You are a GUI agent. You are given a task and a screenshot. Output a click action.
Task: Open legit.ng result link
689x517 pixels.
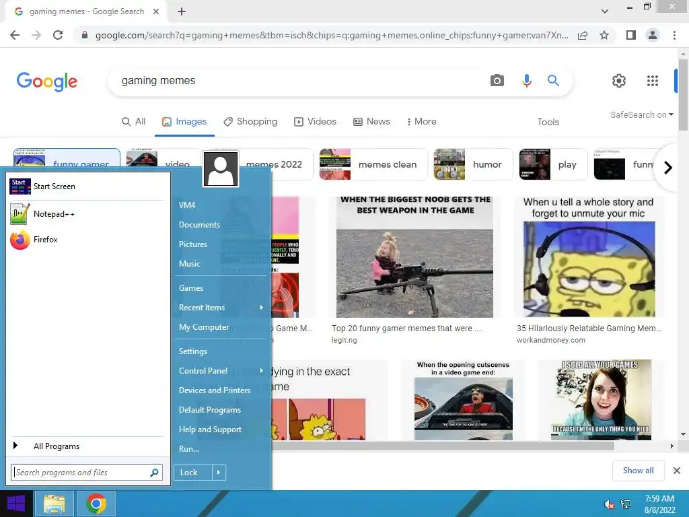[344, 340]
